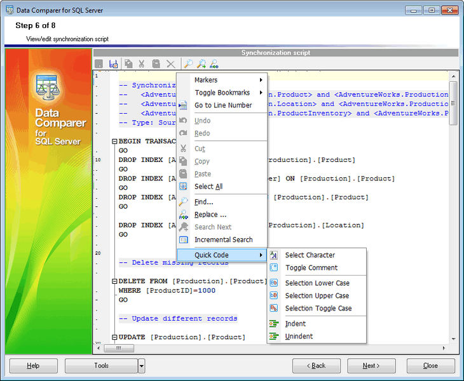
Task: Click the Copy icon in the toolbar
Action: pos(128,63)
